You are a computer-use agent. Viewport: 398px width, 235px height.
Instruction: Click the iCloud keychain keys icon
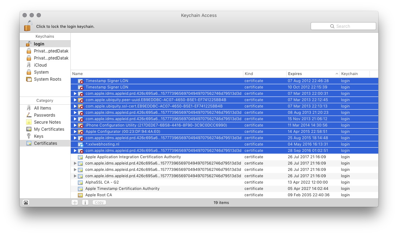coord(29,65)
